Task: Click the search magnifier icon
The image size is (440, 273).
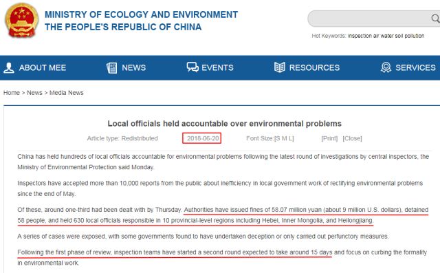Action: click(435, 19)
